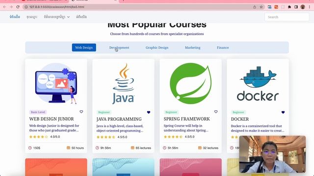The width and height of the screenshot is (314, 176).
Task: Click the orange extension icon in toolbar
Action: 276,7
